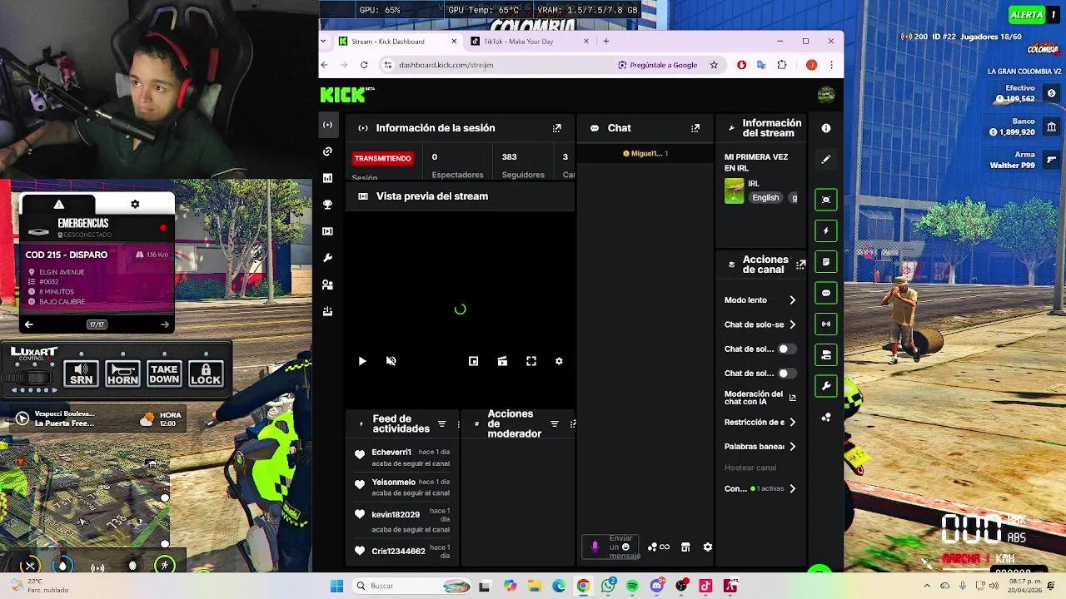Reload the Kick dashboard page
Image resolution: width=1066 pixels, height=599 pixels.
click(364, 65)
